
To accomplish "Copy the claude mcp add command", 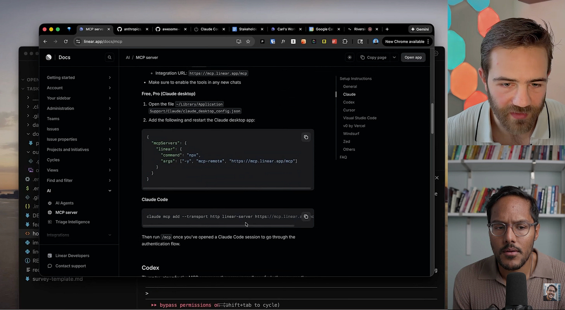I will (x=306, y=217).
